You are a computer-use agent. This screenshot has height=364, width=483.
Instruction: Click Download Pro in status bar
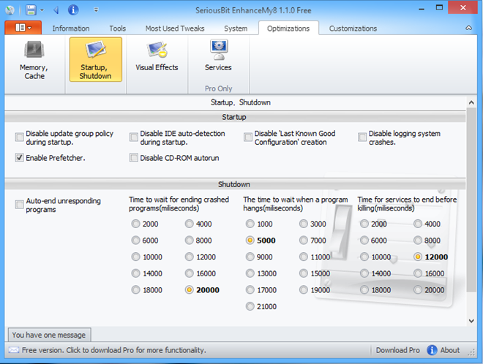(397, 350)
